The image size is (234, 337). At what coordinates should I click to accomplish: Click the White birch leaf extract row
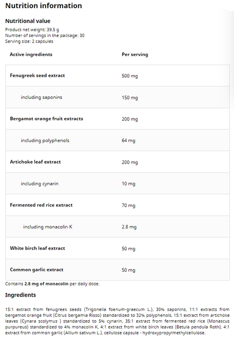(118, 248)
